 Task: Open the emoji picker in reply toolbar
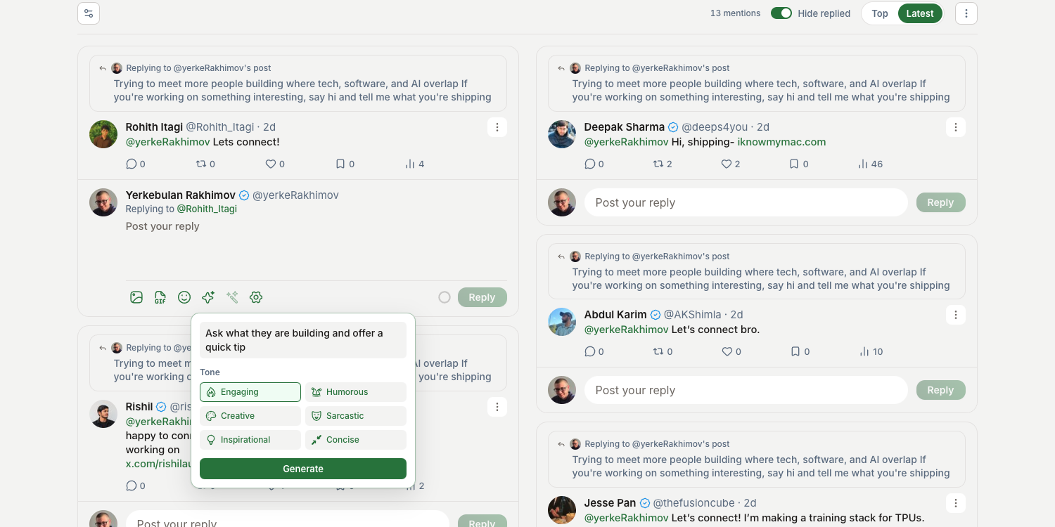click(x=184, y=297)
